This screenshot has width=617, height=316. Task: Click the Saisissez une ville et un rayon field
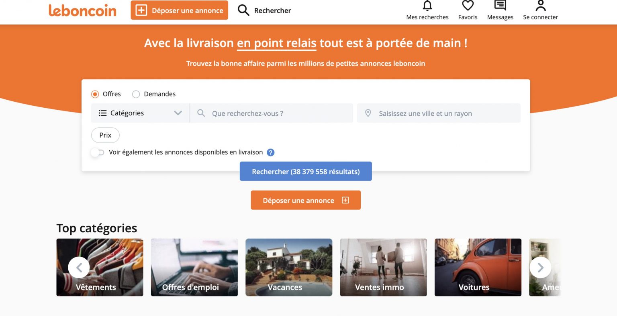439,113
